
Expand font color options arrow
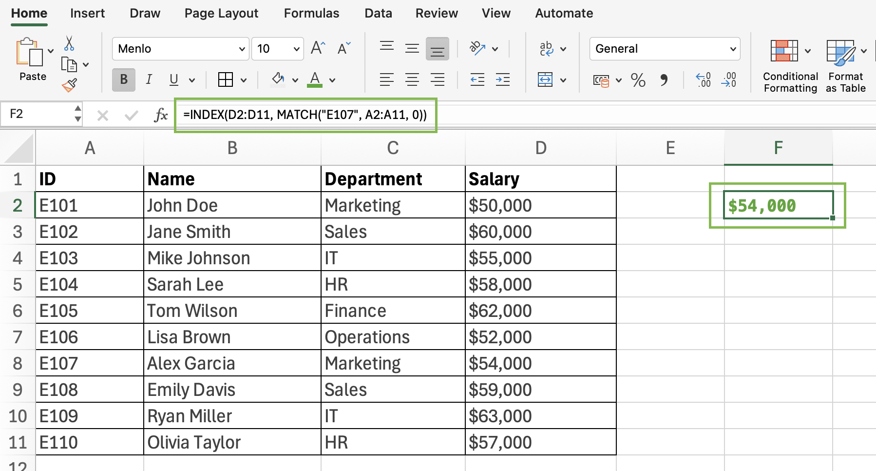point(332,80)
